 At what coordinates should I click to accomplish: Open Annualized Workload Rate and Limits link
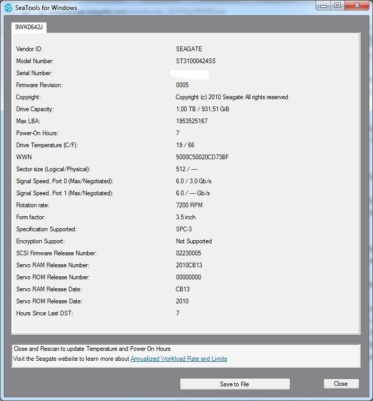[x=179, y=359]
